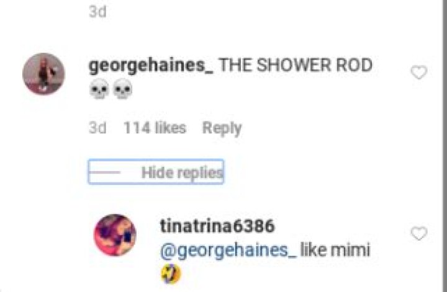Image resolution: width=447 pixels, height=292 pixels.
Task: Click the first skull emoji
Action: tap(99, 89)
